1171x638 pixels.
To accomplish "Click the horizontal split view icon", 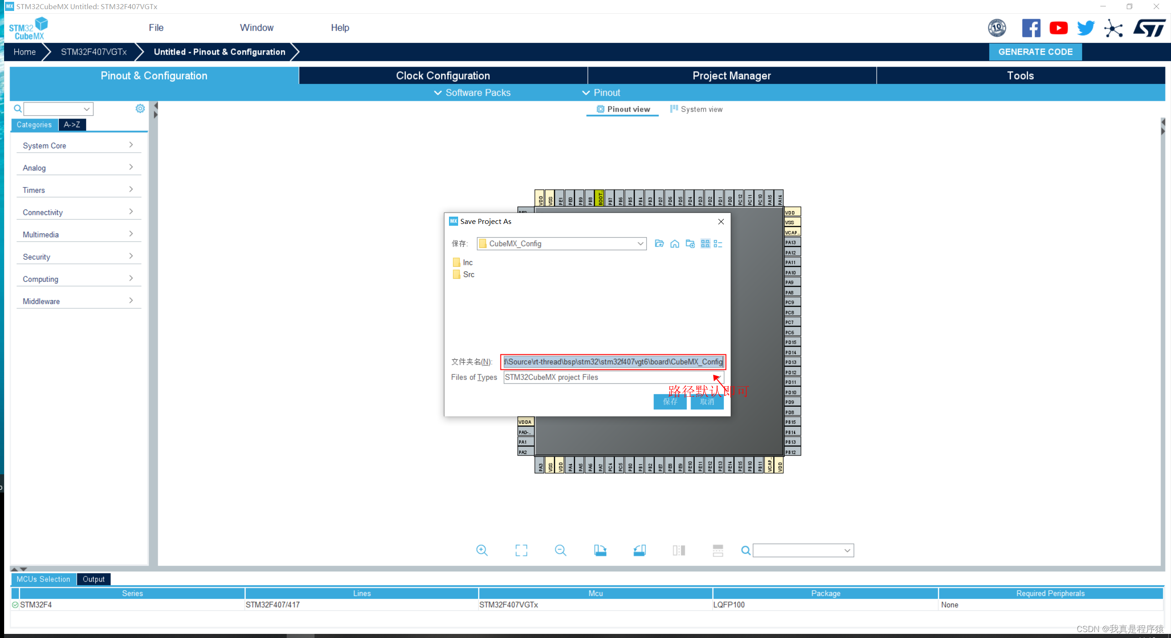I will pos(717,550).
